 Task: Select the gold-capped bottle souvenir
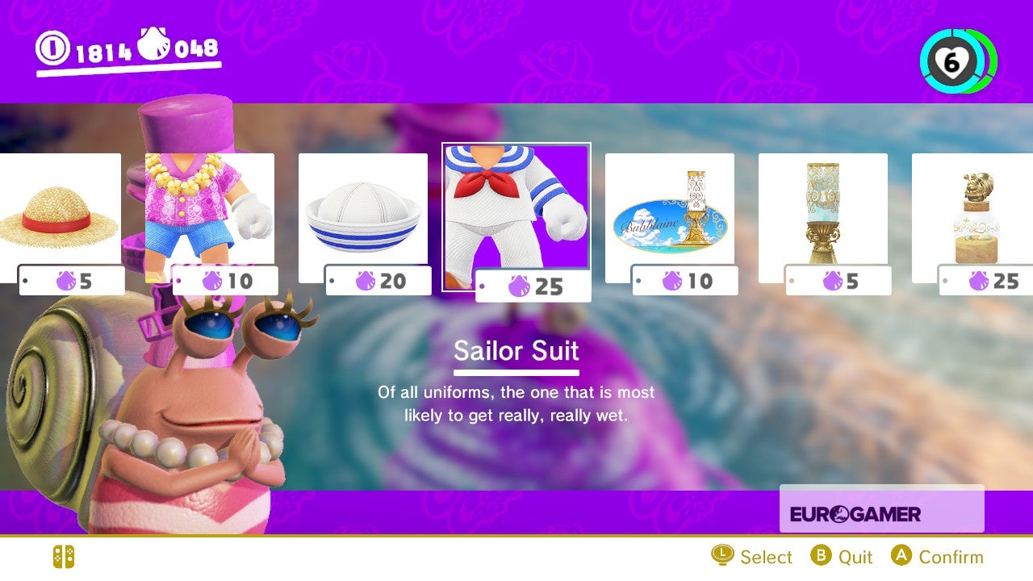coord(972,218)
